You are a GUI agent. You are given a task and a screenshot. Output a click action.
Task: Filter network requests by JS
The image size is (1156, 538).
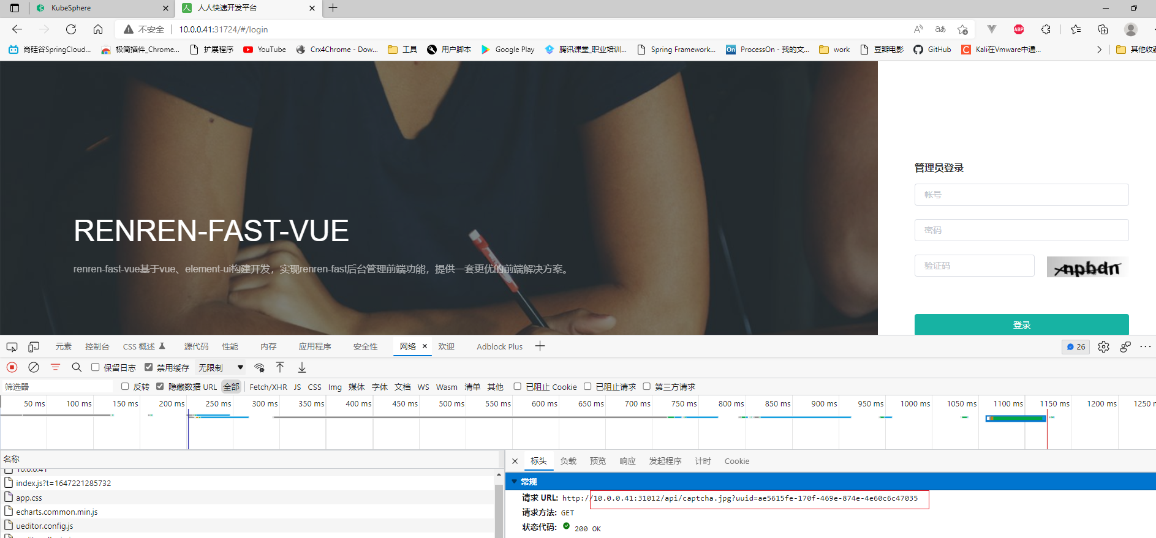297,387
